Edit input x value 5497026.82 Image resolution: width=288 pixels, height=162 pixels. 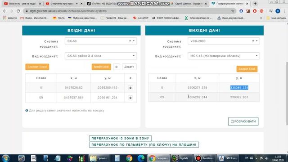point(74,88)
